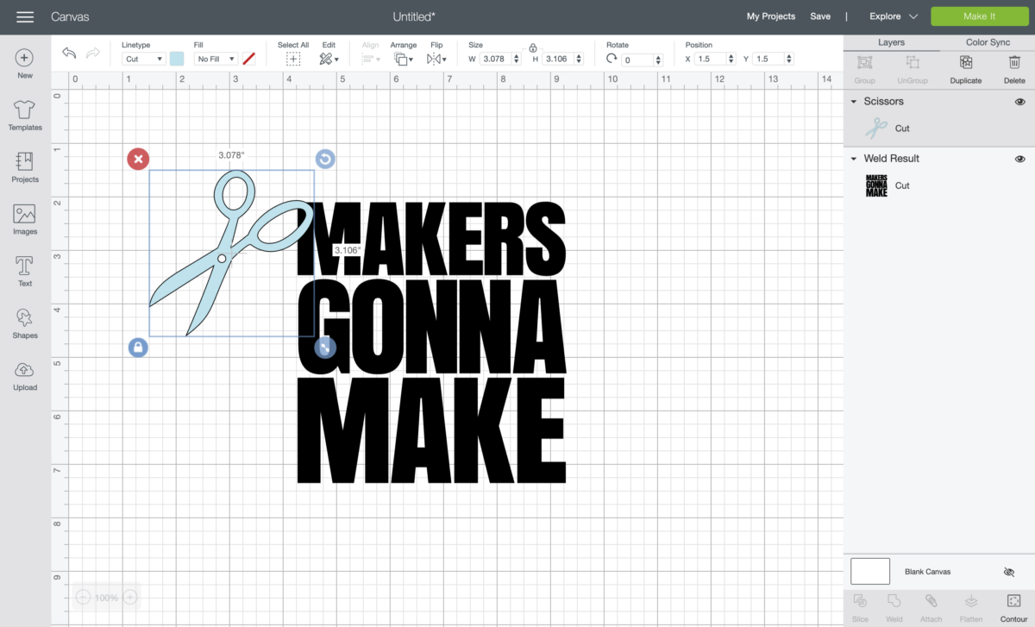Slice the selected layers
This screenshot has height=627, width=1035.
(860, 605)
